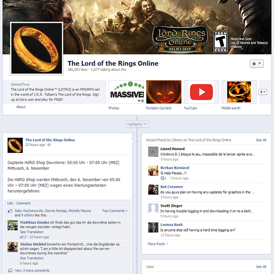Click Berkan Kömüral's avatar thumbnail

(153, 170)
